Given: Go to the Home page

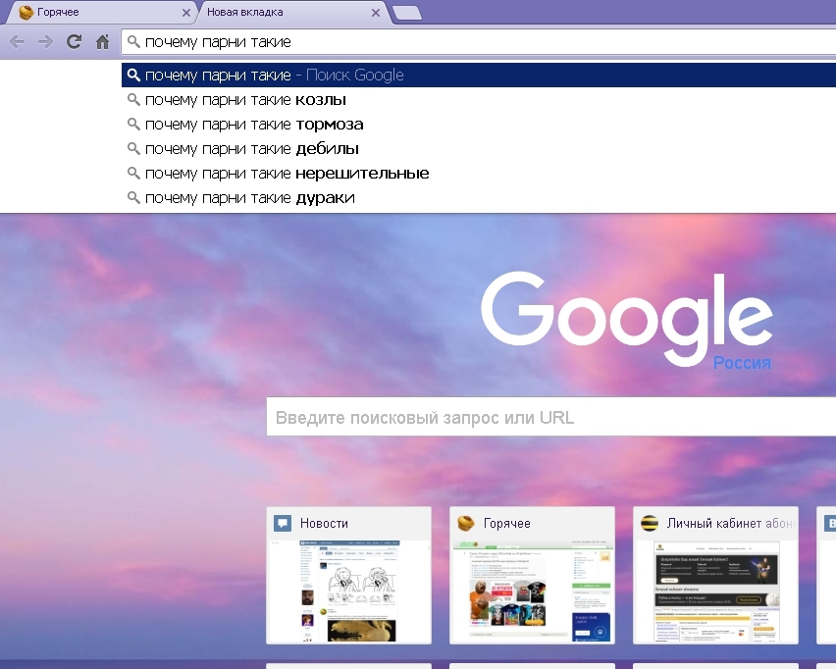Looking at the screenshot, I should pyautogui.click(x=102, y=41).
